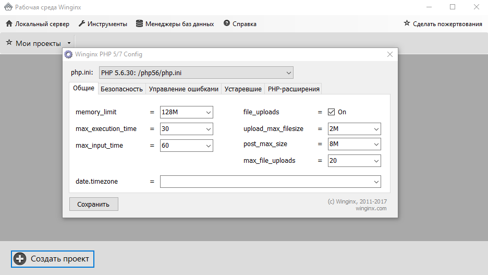The width and height of the screenshot is (488, 275).
Task: Expand the max_file_uploads dropdown
Action: [376, 161]
